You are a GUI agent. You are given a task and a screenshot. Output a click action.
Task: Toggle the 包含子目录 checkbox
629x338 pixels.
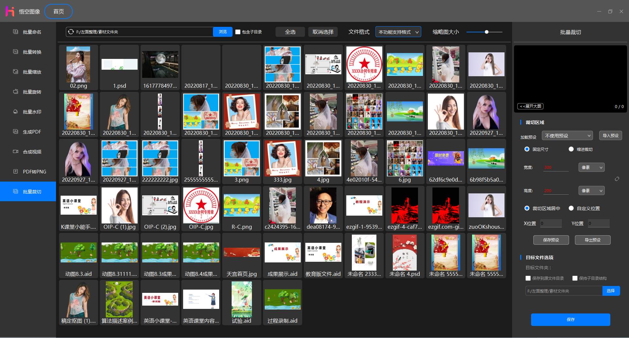click(238, 32)
